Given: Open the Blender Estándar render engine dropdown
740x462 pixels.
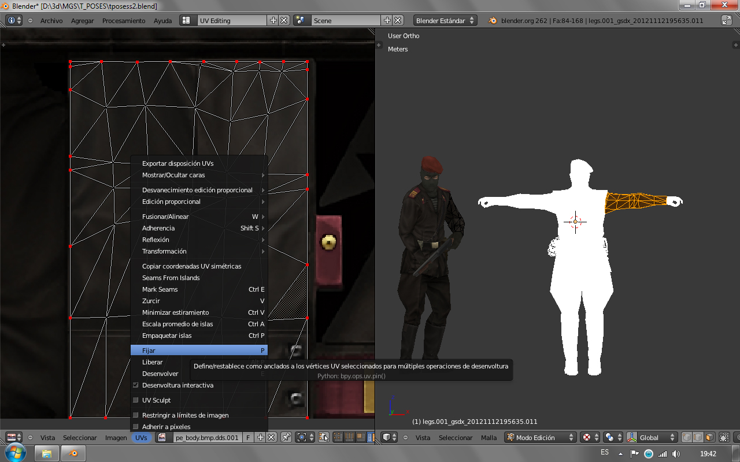Looking at the screenshot, I should point(445,20).
